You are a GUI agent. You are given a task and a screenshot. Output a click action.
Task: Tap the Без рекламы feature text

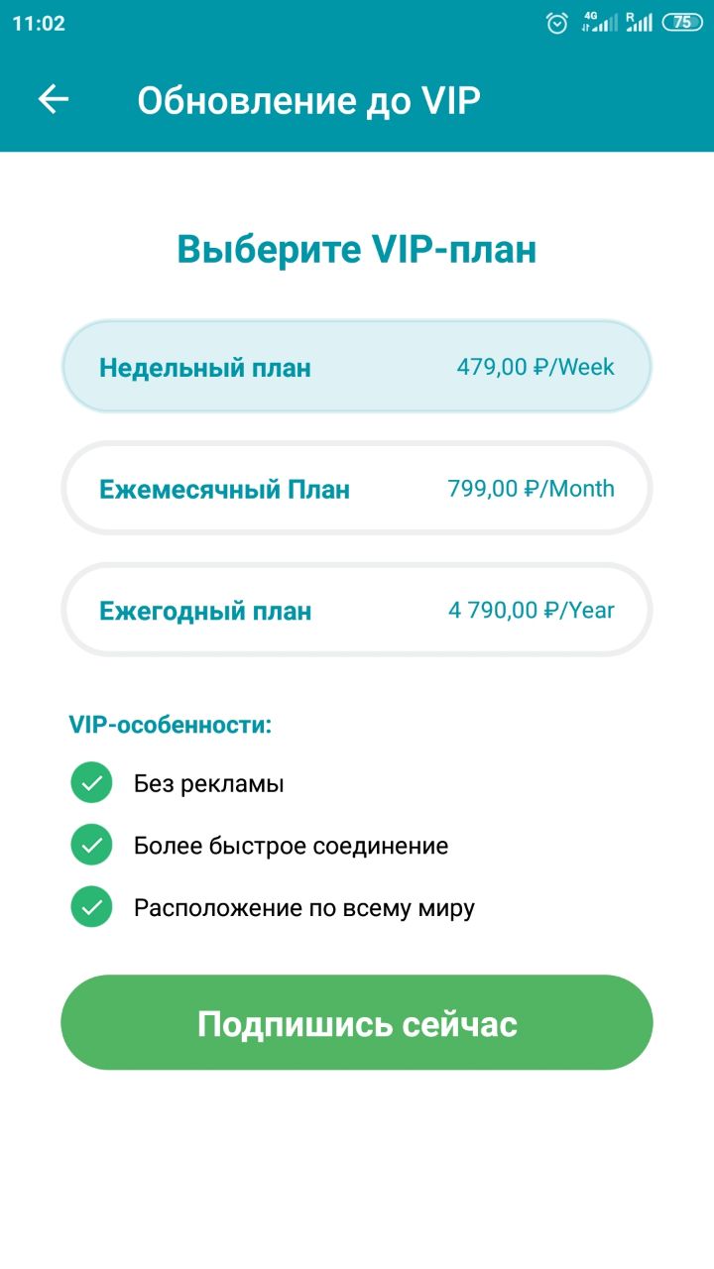click(209, 784)
